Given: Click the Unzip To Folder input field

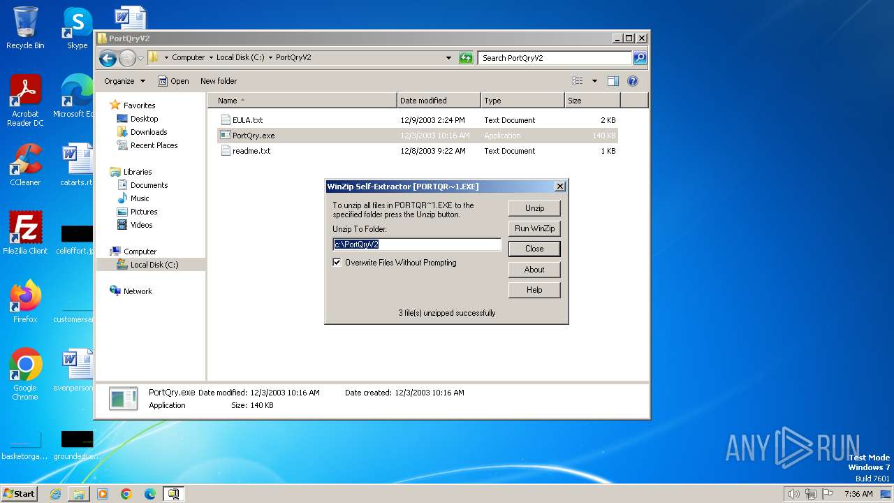Looking at the screenshot, I should (417, 245).
